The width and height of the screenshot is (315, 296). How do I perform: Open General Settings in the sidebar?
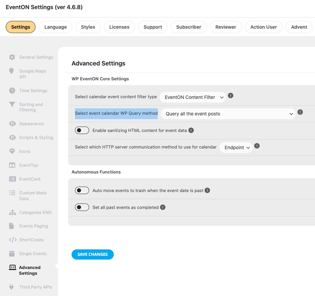(36, 57)
